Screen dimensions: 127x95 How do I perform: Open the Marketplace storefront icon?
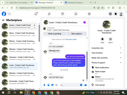(76, 14)
